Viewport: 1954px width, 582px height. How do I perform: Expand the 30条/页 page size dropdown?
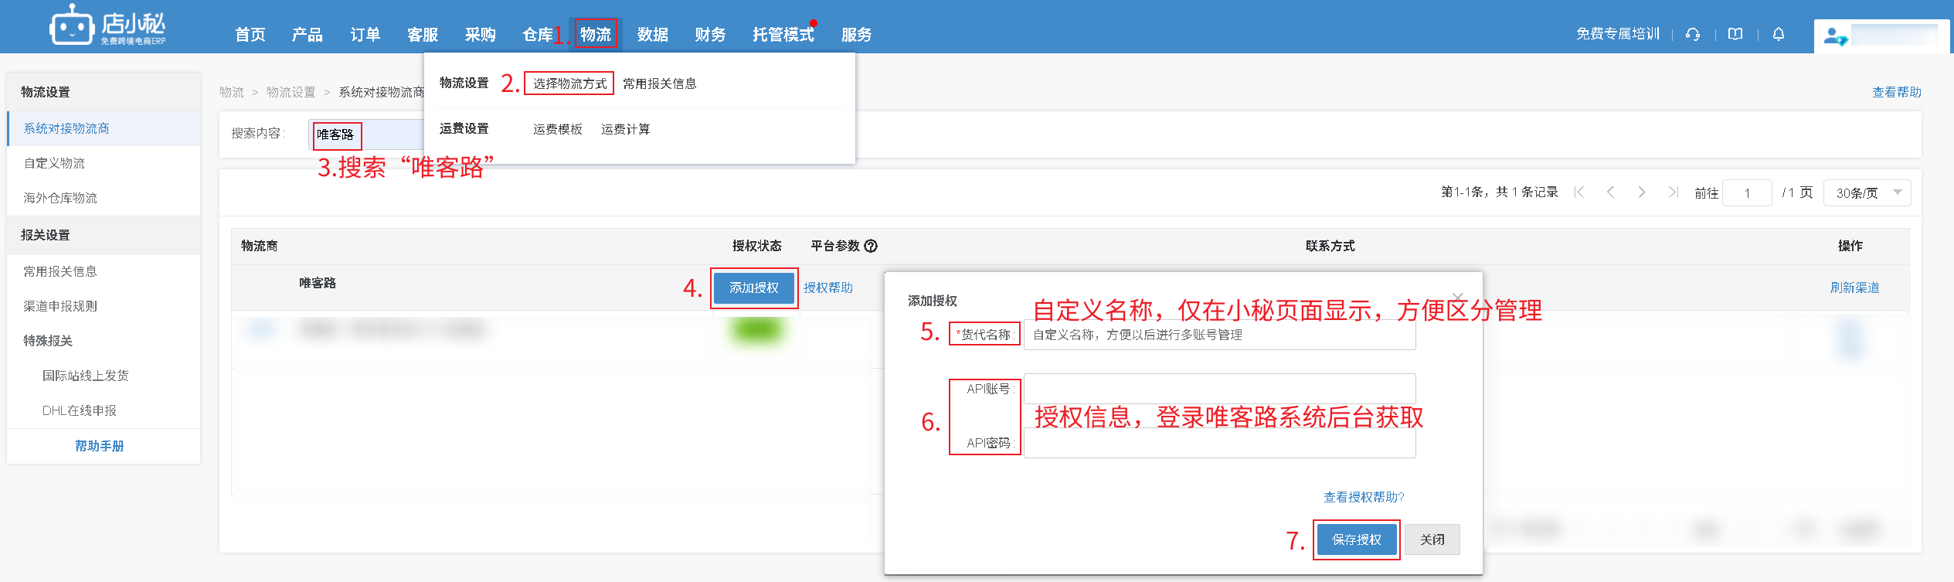(x=1867, y=192)
